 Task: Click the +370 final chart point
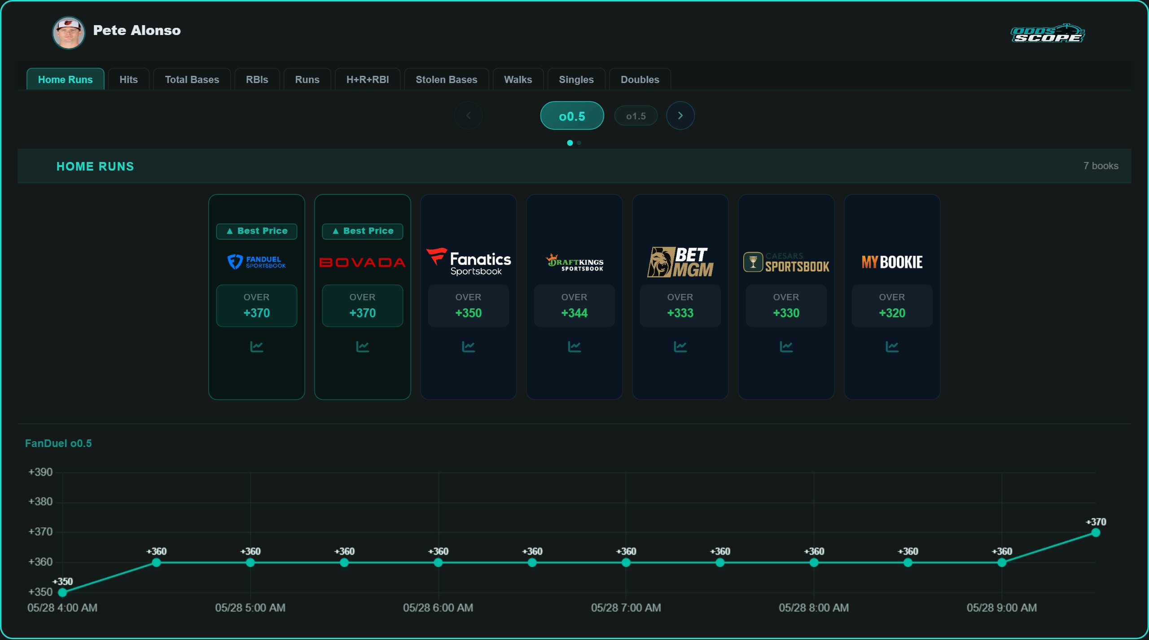[x=1096, y=533]
